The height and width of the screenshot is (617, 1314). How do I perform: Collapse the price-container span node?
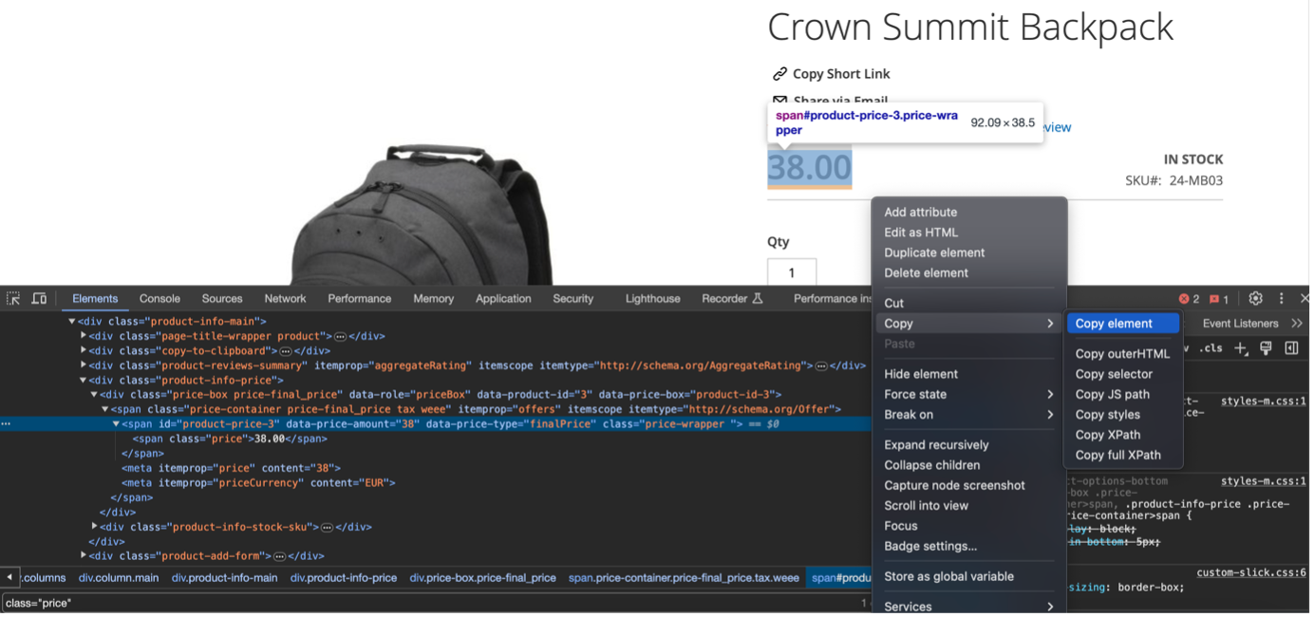click(x=105, y=410)
